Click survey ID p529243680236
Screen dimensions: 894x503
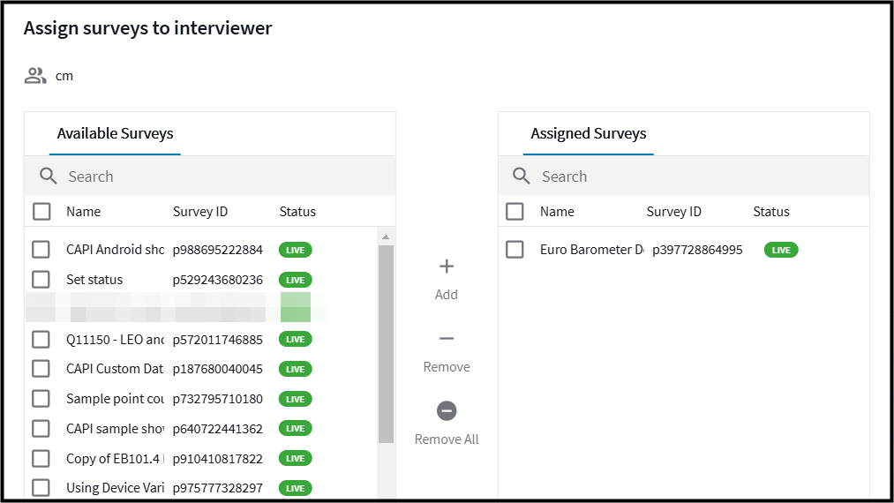coord(218,280)
